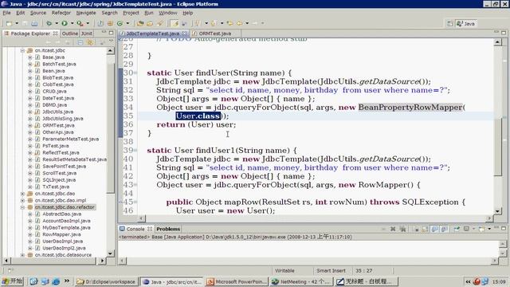Toggle Mark Occurrences in toolbar

(x=175, y=23)
